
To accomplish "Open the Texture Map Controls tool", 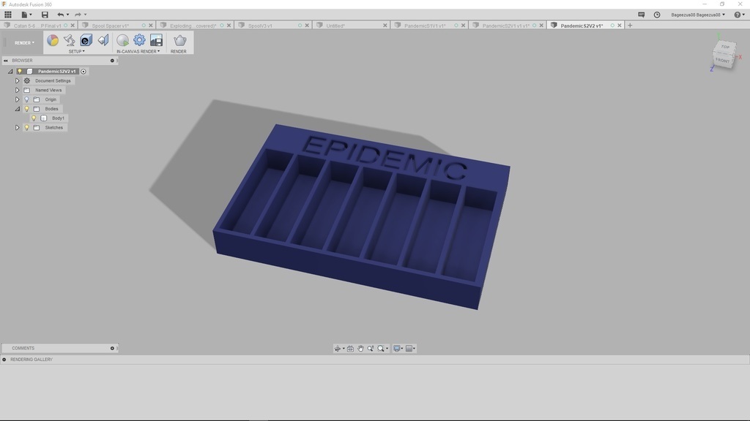I will point(103,40).
